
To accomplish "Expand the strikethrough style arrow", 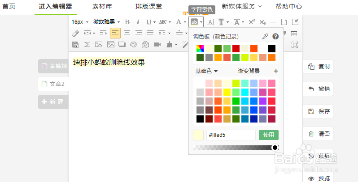I will (170, 22).
